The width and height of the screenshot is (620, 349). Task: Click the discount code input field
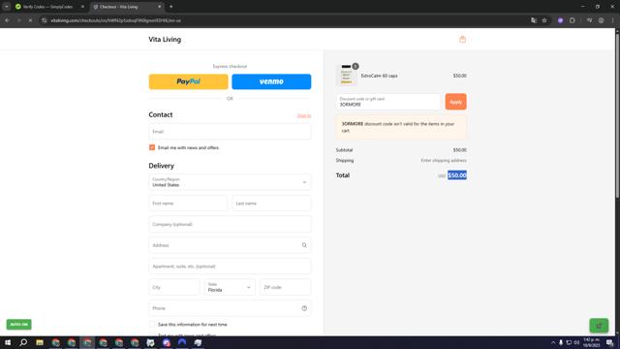[x=388, y=102]
